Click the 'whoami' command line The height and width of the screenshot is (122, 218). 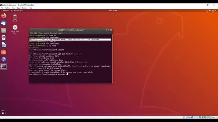(x=47, y=50)
